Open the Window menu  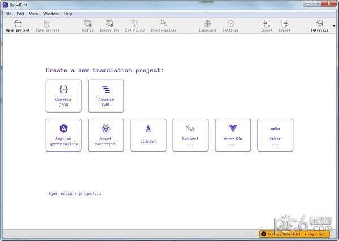click(50, 13)
